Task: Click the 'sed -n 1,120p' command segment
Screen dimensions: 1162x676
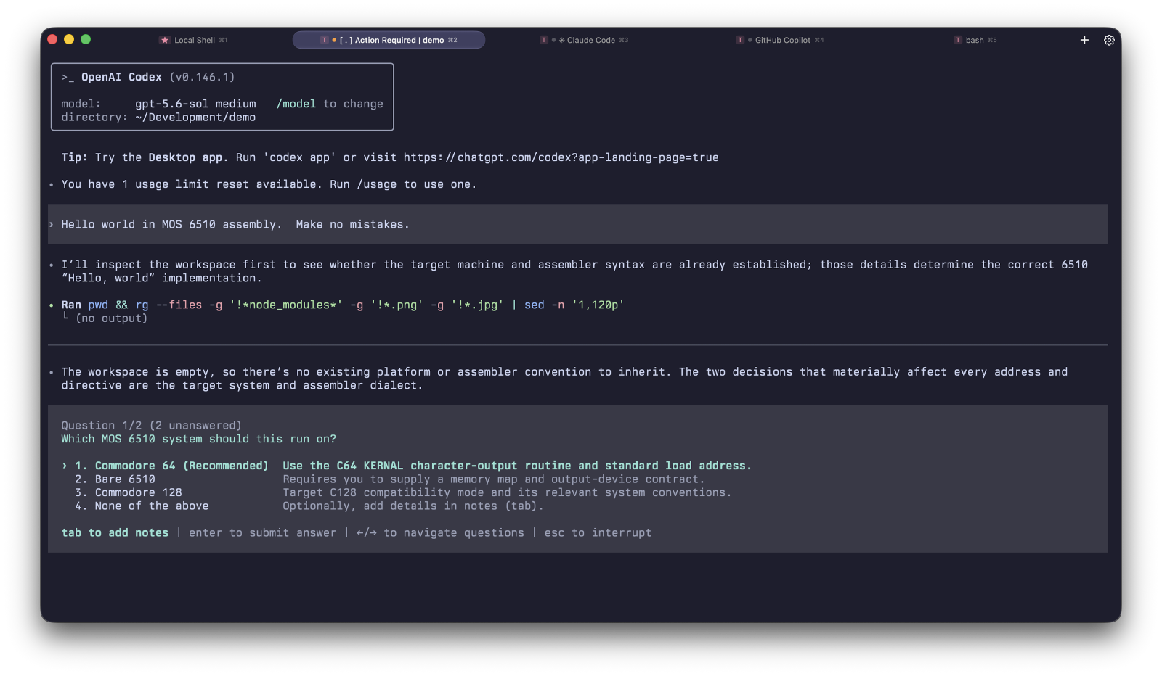Action: (574, 305)
